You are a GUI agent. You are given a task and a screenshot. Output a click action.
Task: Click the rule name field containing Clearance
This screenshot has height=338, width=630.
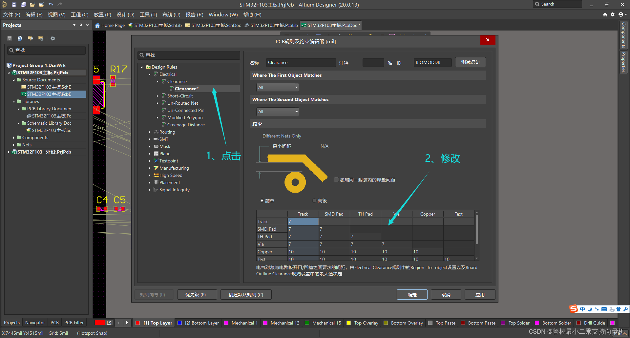301,62
